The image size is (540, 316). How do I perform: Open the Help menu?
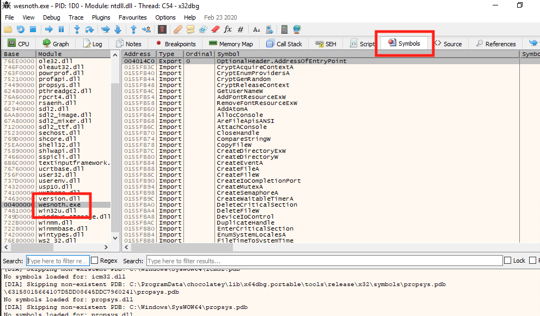click(190, 17)
